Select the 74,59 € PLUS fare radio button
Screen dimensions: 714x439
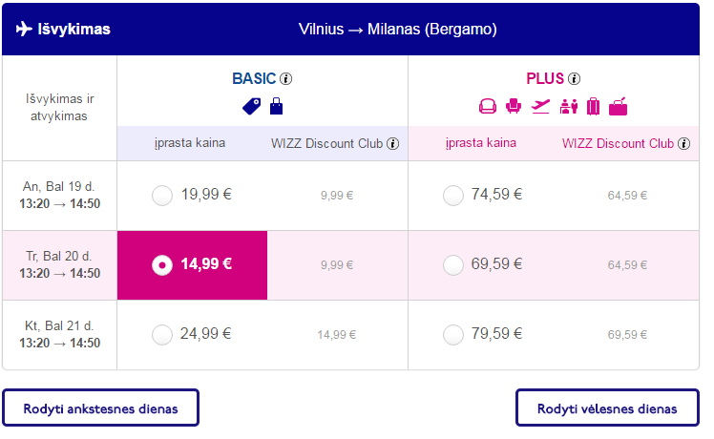pyautogui.click(x=453, y=196)
